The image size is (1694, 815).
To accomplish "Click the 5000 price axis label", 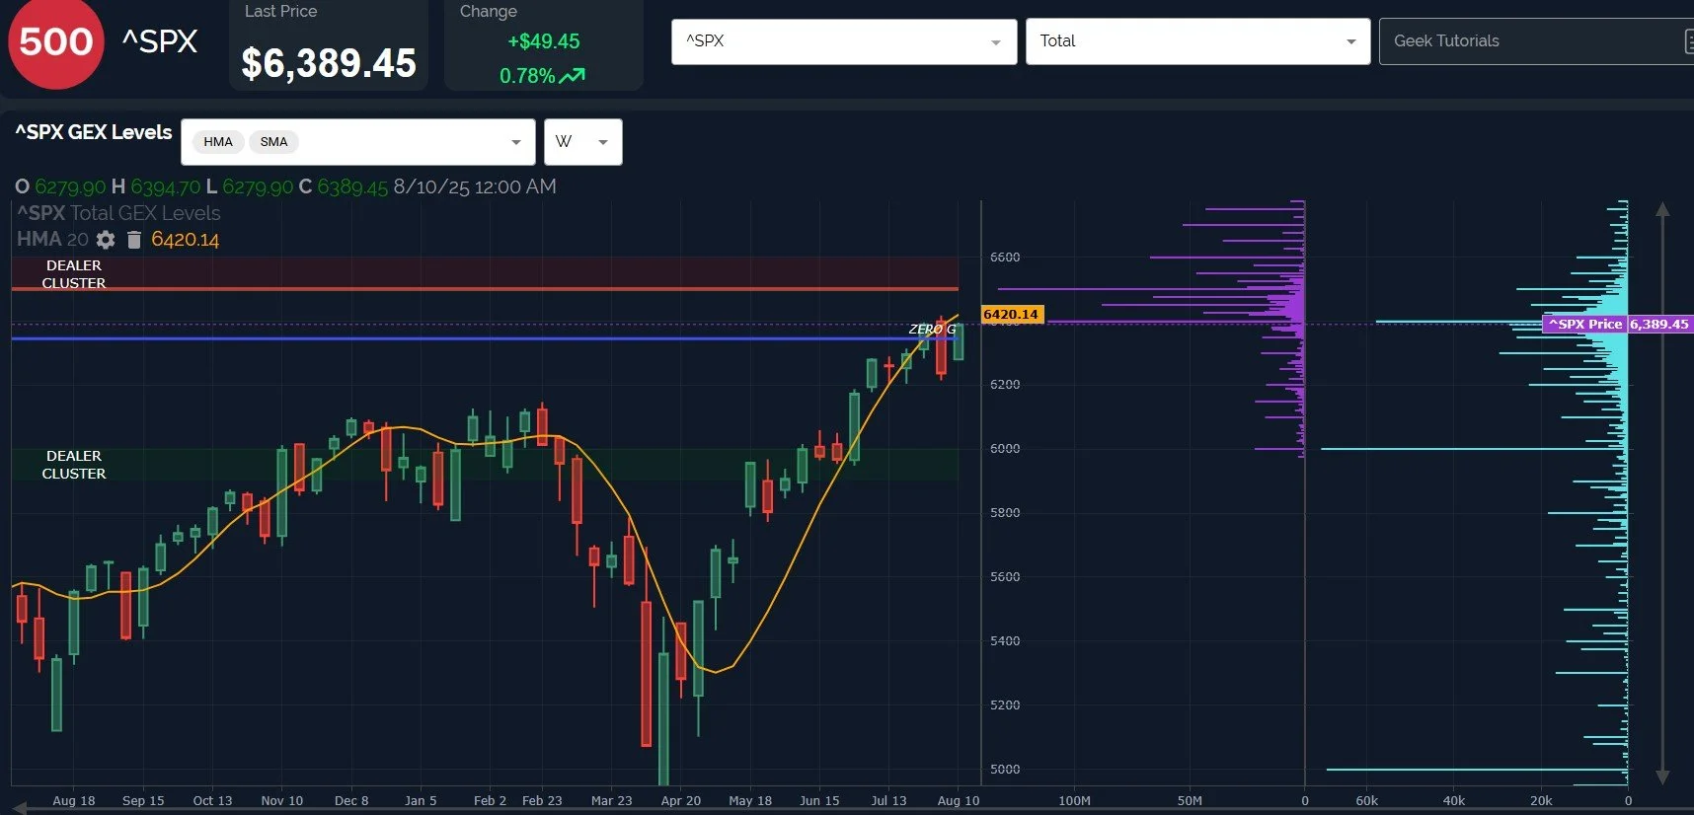I will [1005, 769].
